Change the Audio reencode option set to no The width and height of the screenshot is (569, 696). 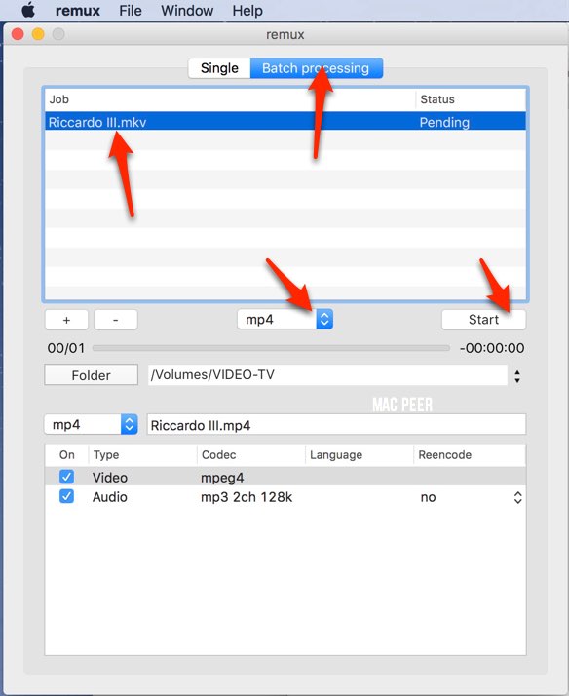(471, 497)
